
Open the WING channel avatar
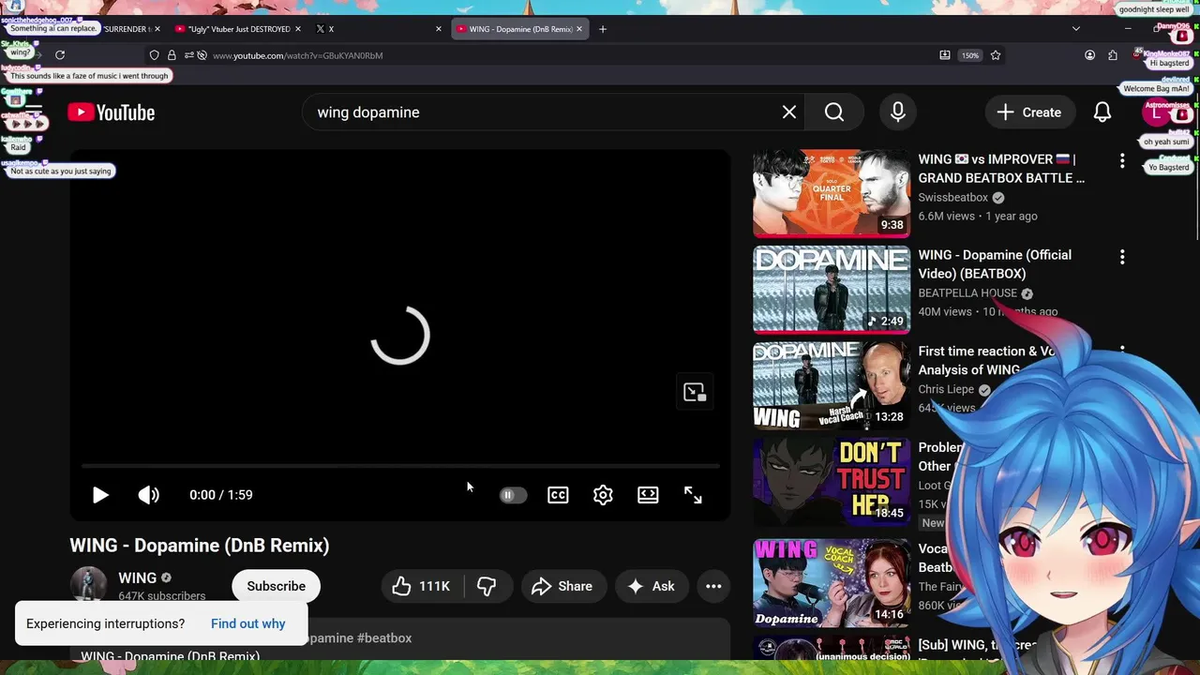click(x=88, y=586)
